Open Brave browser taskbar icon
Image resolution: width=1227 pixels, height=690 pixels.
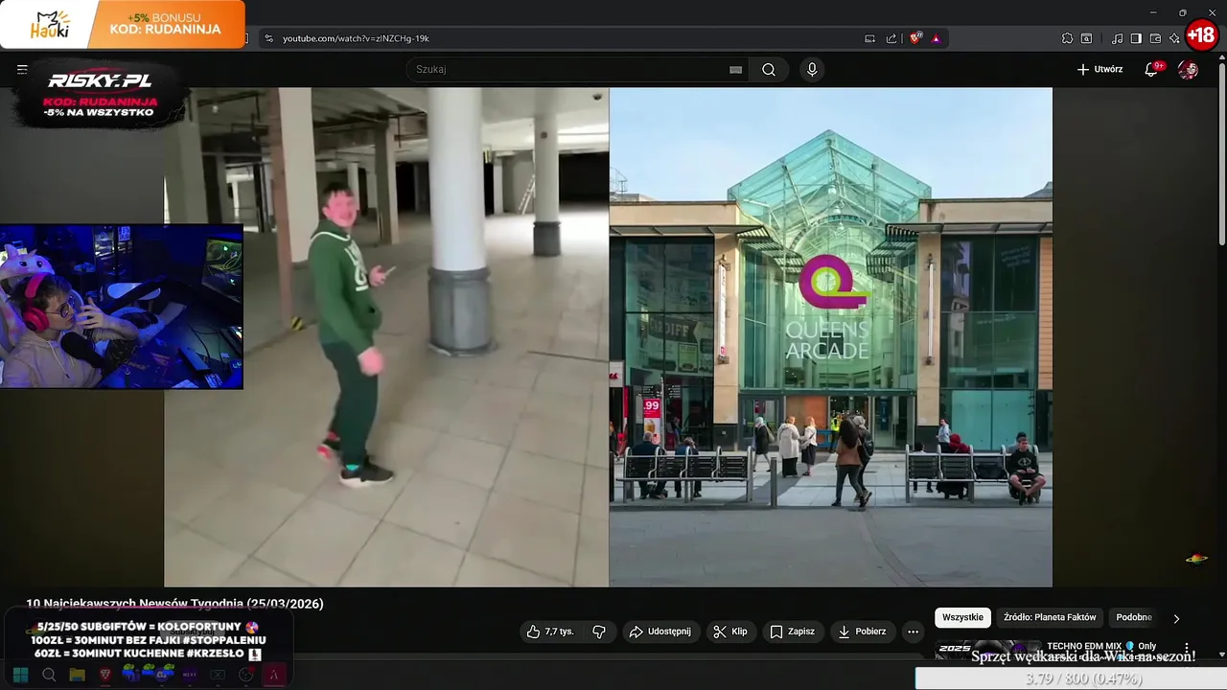105,675
